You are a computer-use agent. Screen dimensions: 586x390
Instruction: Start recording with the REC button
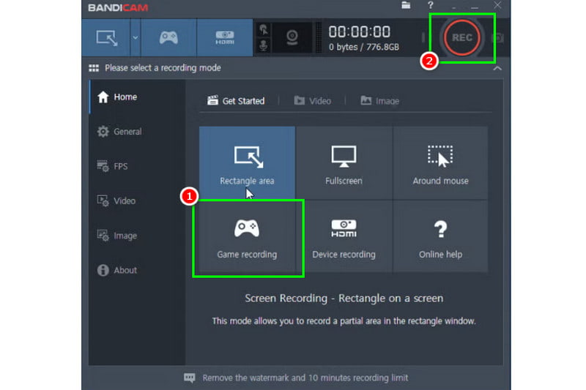(462, 38)
